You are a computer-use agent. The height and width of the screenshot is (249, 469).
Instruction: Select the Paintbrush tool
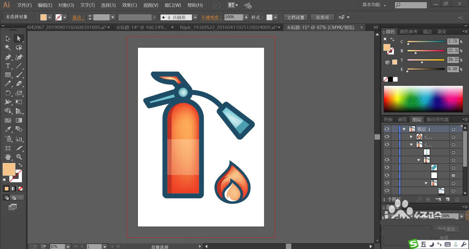click(x=19, y=75)
